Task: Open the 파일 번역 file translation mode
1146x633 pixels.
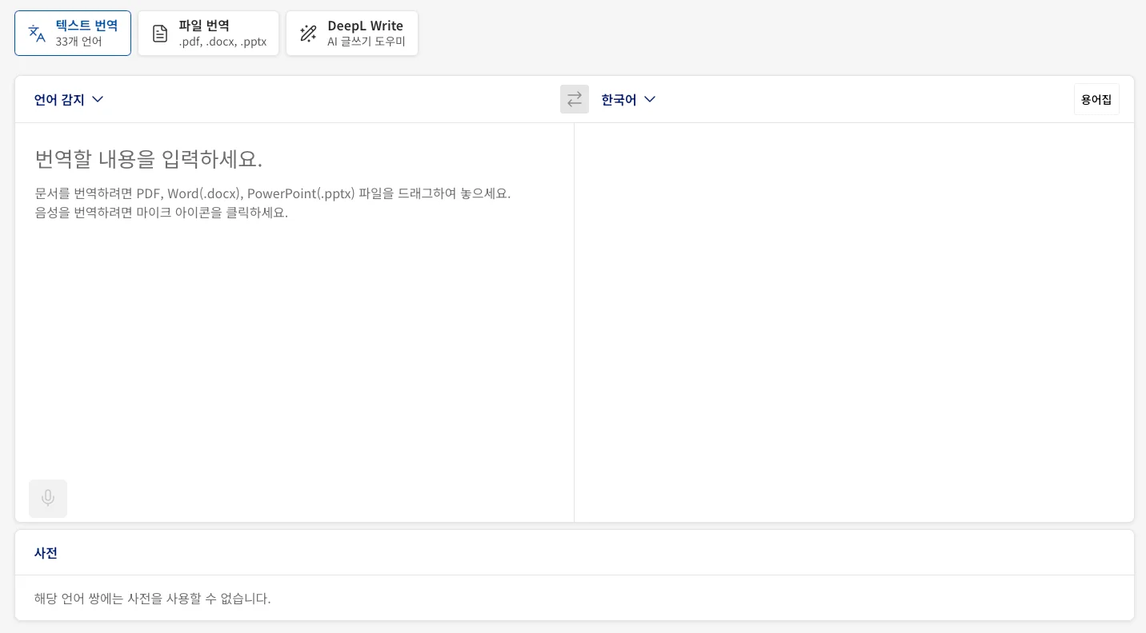Action: pos(208,33)
